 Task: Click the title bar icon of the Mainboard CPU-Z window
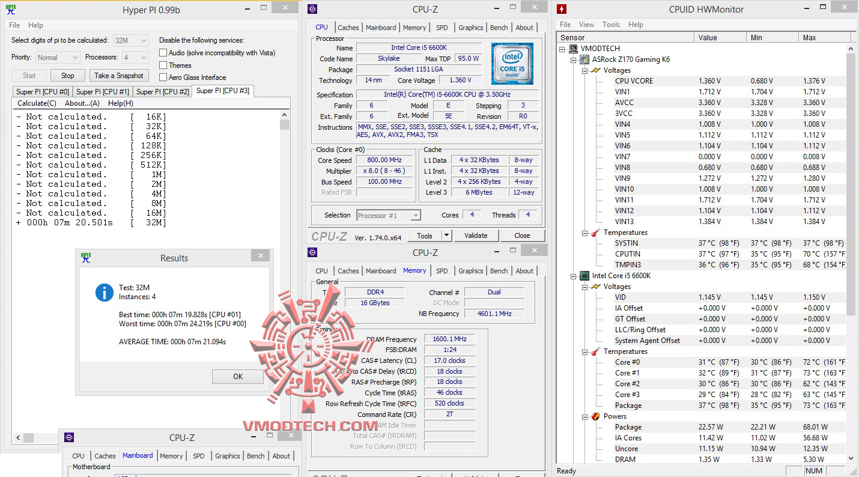tap(70, 437)
